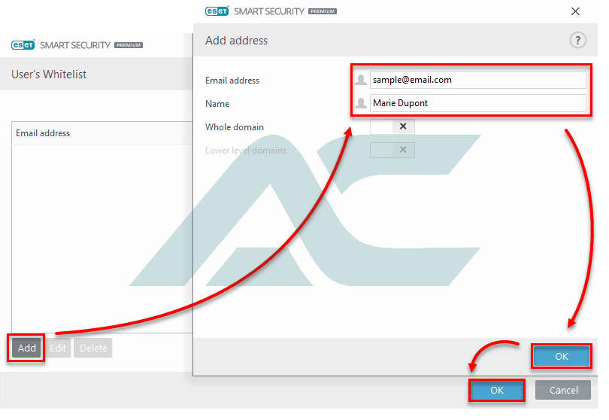Image resolution: width=609 pixels, height=420 pixels.
Task: Click the Name input field
Action: [477, 103]
